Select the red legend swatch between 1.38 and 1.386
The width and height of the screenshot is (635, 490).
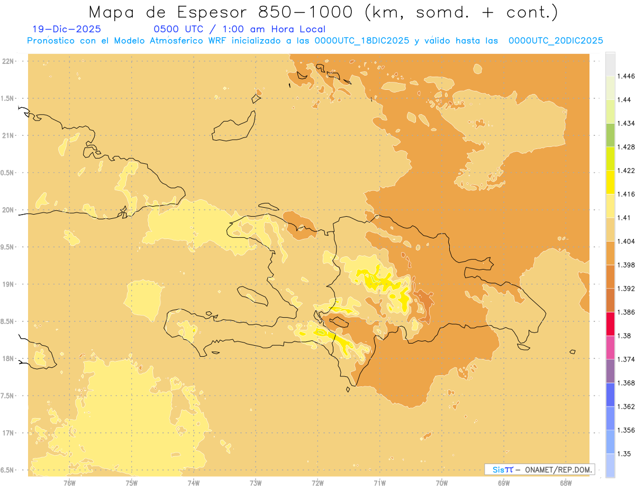click(x=610, y=324)
